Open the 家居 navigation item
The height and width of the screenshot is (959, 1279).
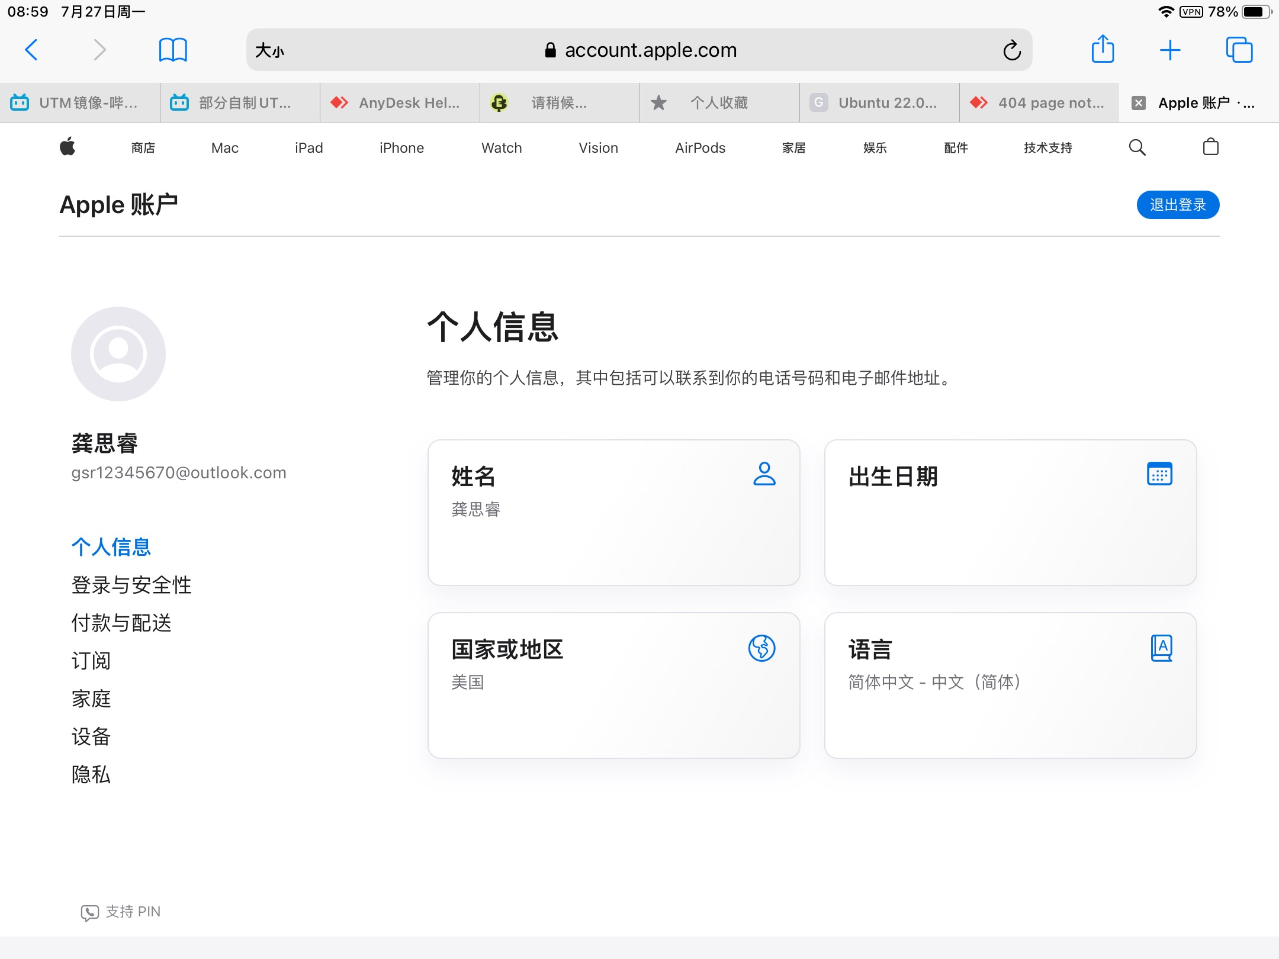click(794, 148)
